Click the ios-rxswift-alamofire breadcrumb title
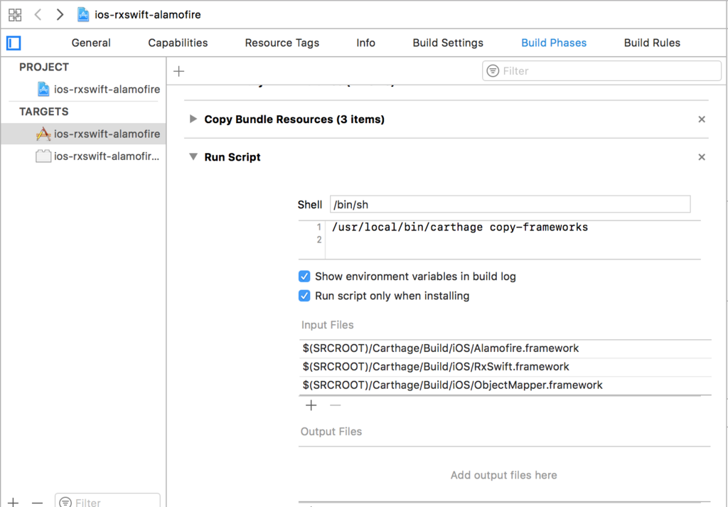728x507 pixels. (x=148, y=14)
